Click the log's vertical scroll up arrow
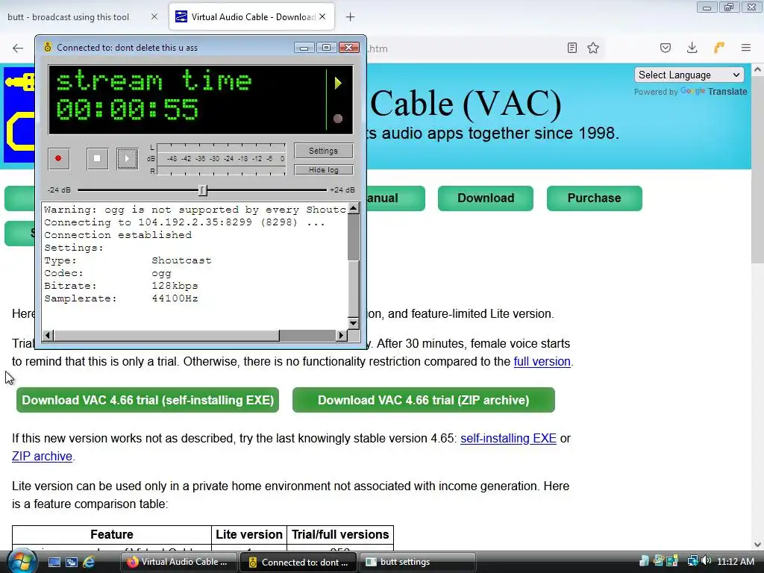 (x=354, y=209)
